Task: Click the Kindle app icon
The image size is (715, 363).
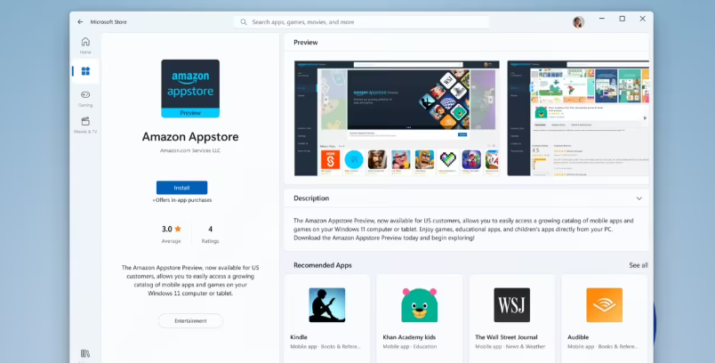Action: [327, 305]
